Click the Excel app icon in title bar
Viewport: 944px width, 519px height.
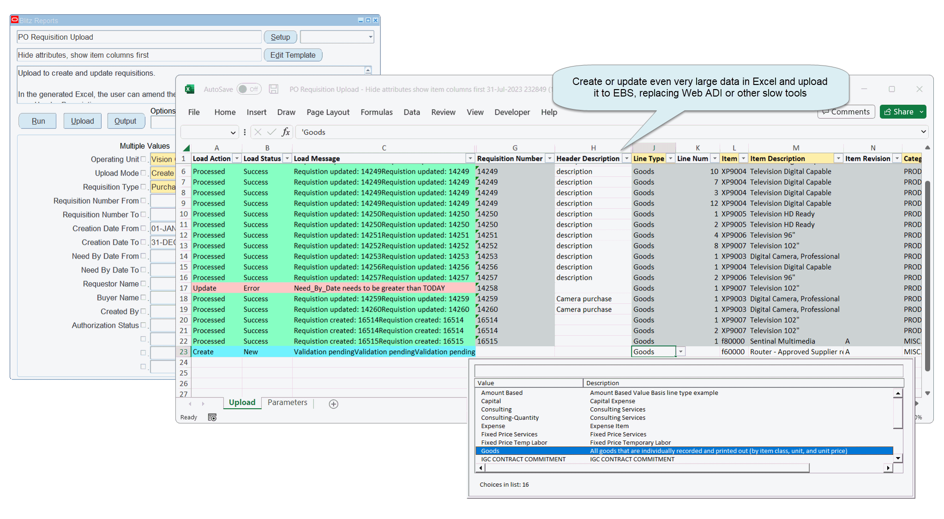pyautogui.click(x=189, y=89)
